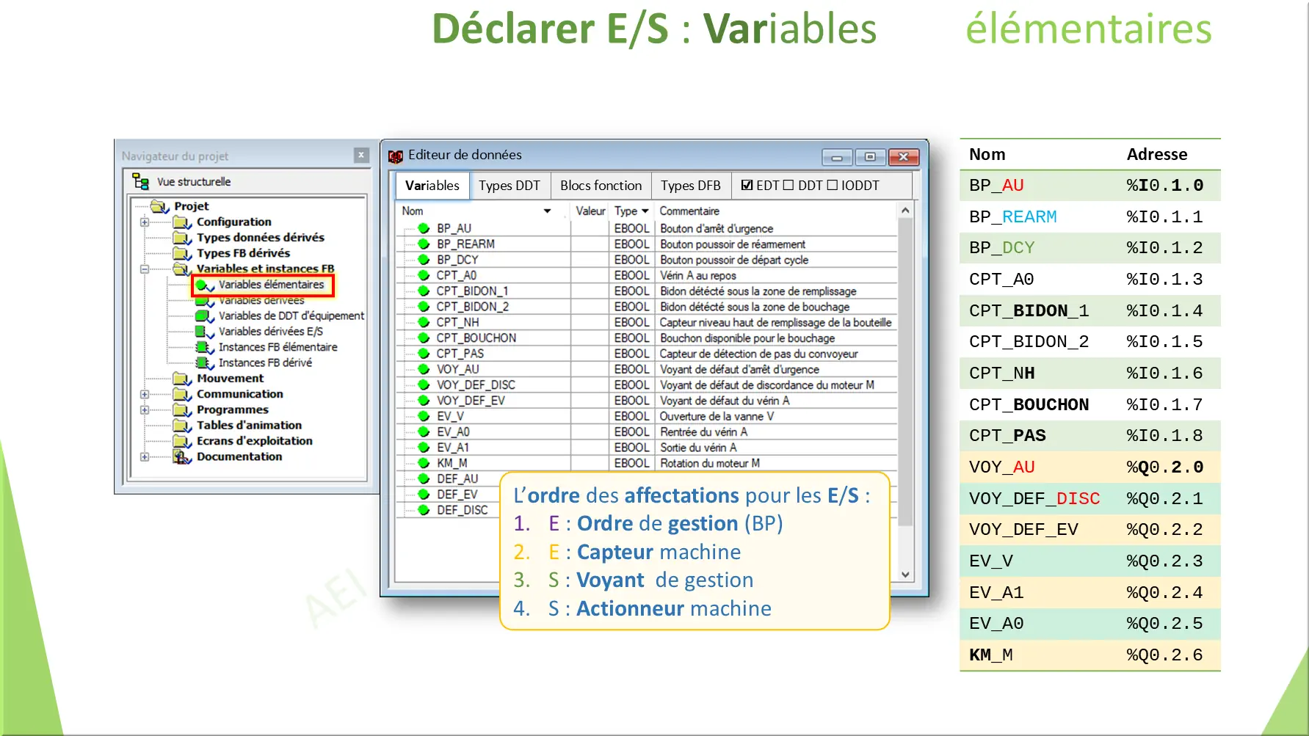The height and width of the screenshot is (736, 1309).
Task: Expand the Configuration tree node
Action: (x=145, y=222)
